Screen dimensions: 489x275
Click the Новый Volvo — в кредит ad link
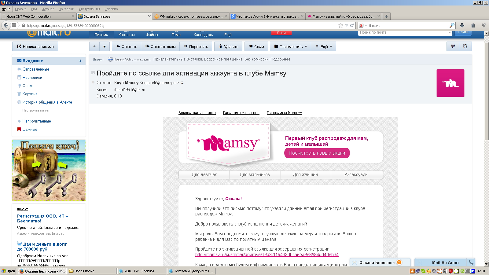click(132, 59)
